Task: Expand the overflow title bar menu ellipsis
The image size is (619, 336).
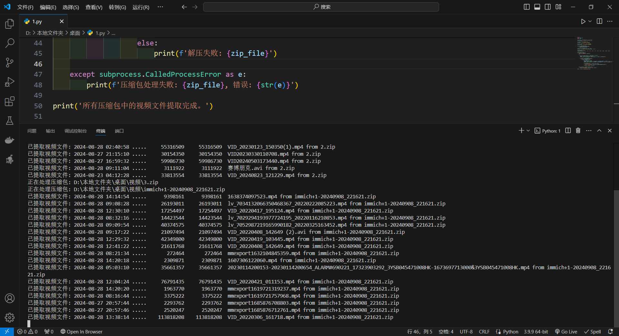Action: pyautogui.click(x=160, y=7)
